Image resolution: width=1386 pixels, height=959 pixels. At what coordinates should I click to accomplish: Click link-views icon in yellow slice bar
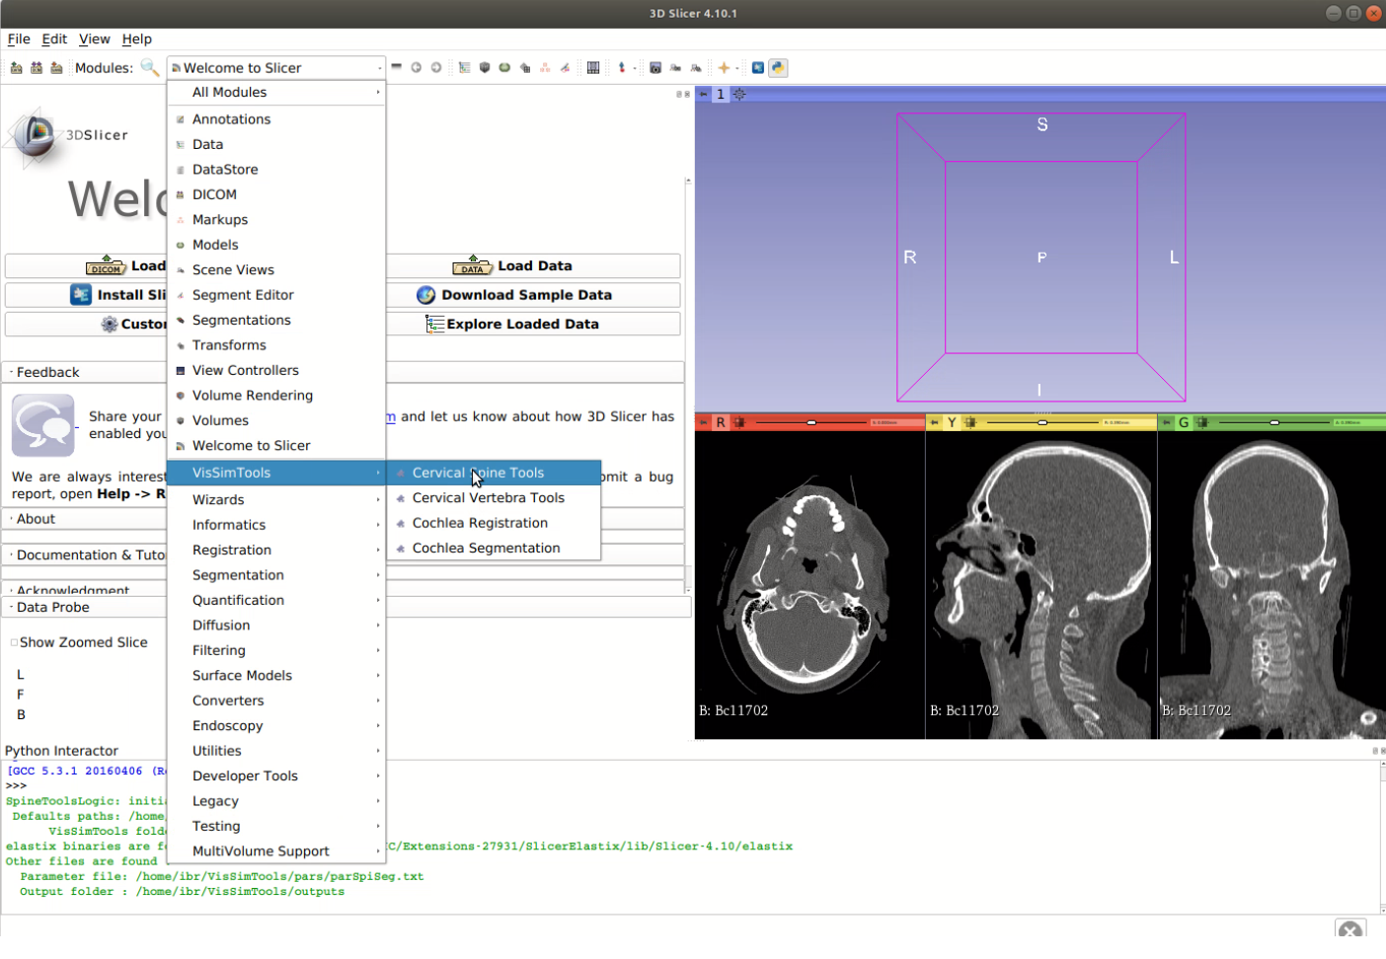970,422
